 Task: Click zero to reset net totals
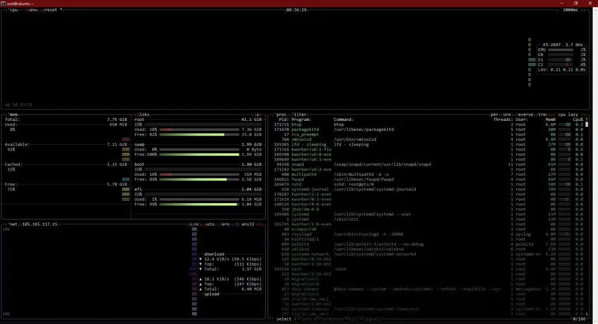(x=224, y=224)
